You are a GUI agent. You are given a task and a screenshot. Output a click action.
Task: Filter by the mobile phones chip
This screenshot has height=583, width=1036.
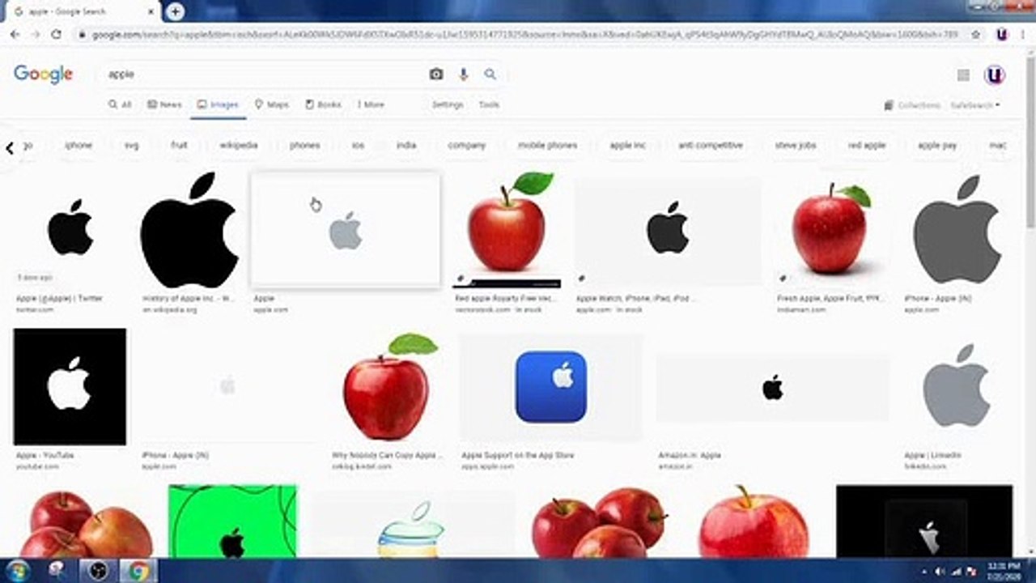pyautogui.click(x=548, y=146)
